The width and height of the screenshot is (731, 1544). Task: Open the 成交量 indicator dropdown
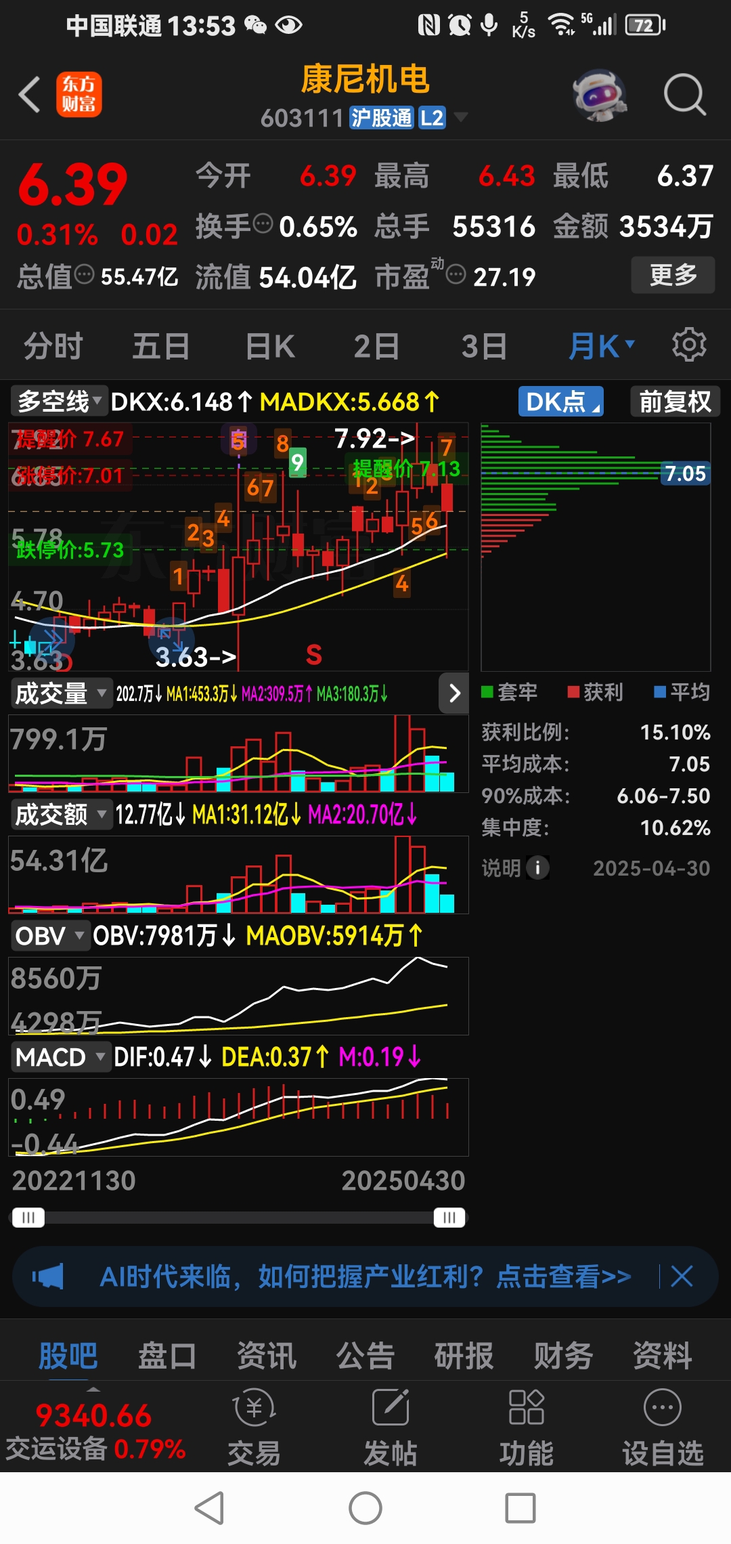pos(61,693)
